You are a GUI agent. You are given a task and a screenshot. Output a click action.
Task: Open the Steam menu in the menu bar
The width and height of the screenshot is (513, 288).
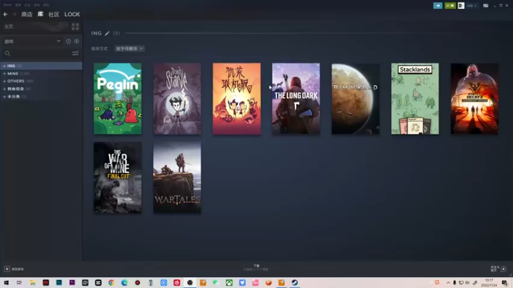[7, 5]
